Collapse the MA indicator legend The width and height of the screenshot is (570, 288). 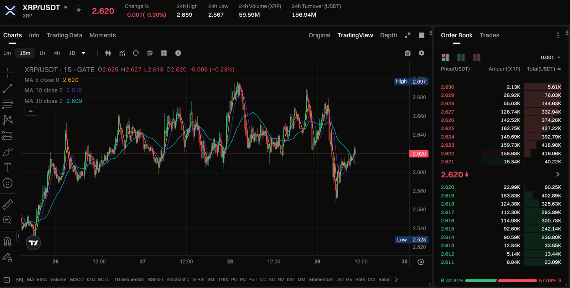pos(31,111)
